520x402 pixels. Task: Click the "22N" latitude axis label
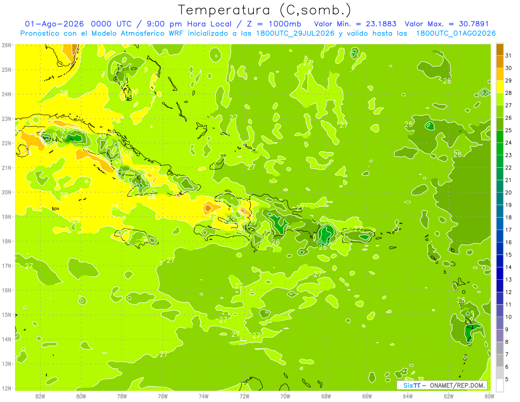click(x=6, y=143)
